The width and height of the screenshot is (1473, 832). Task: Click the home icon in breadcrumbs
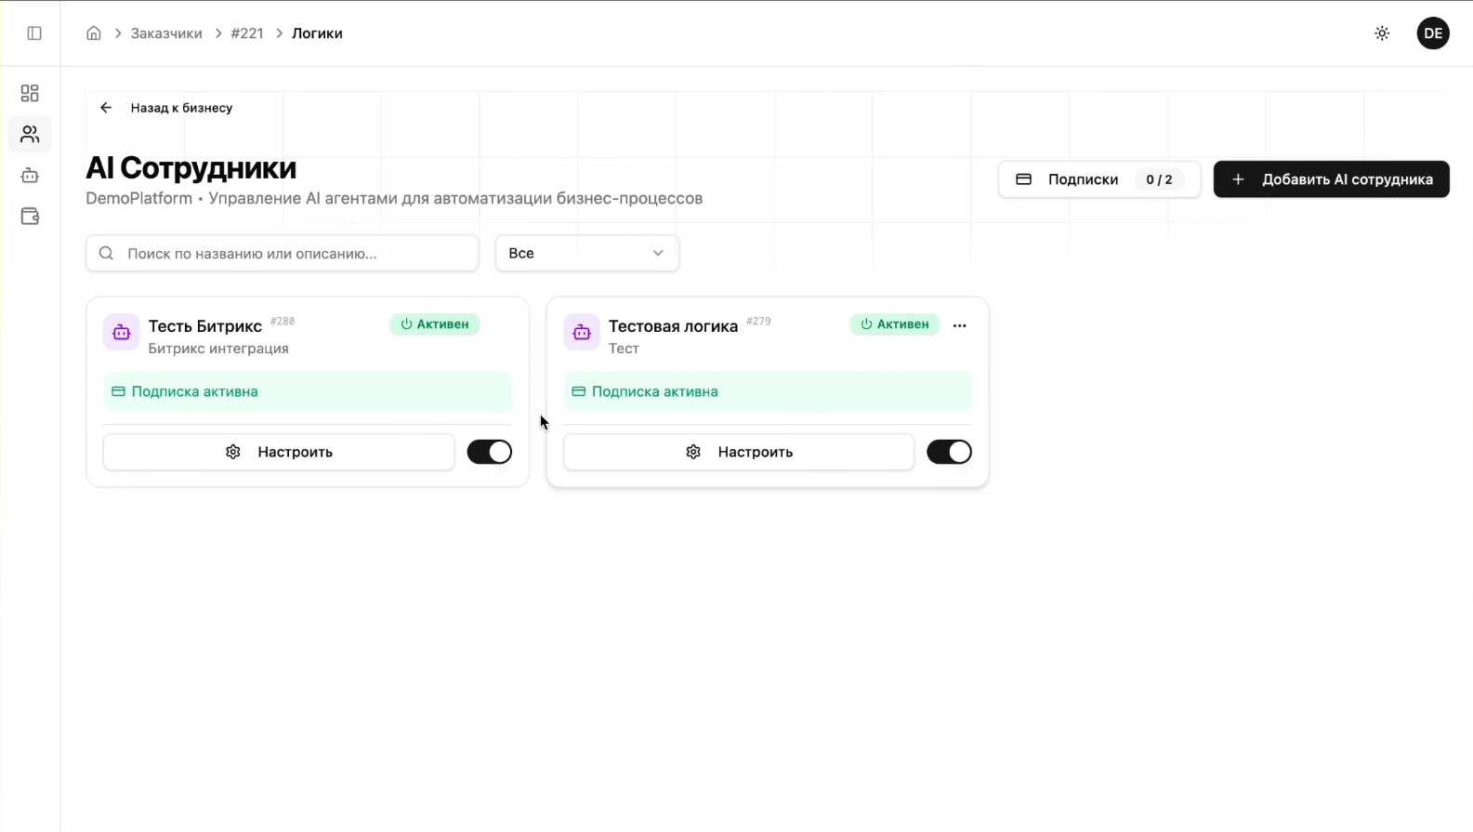tap(94, 33)
